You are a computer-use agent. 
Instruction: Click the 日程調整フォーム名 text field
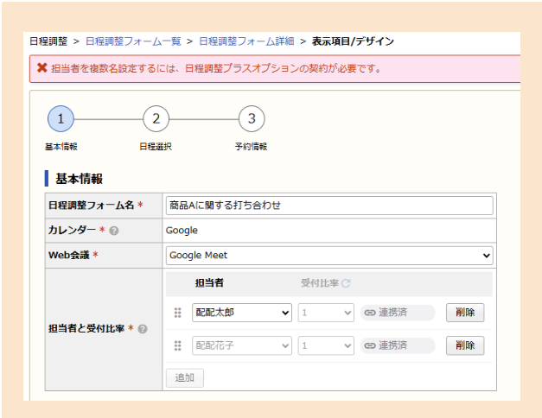coord(328,206)
